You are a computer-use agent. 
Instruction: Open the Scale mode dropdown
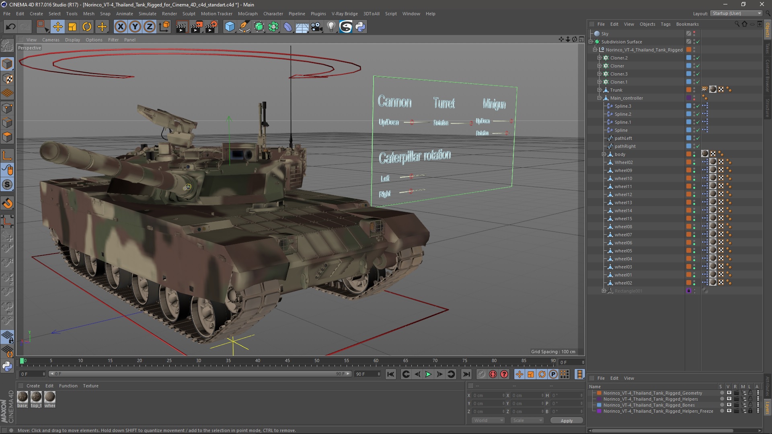(x=527, y=420)
